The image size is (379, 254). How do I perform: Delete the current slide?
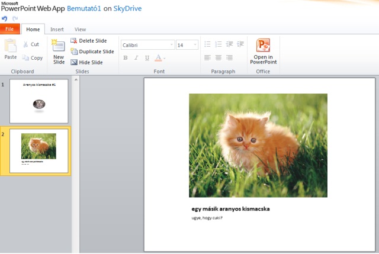tap(89, 41)
